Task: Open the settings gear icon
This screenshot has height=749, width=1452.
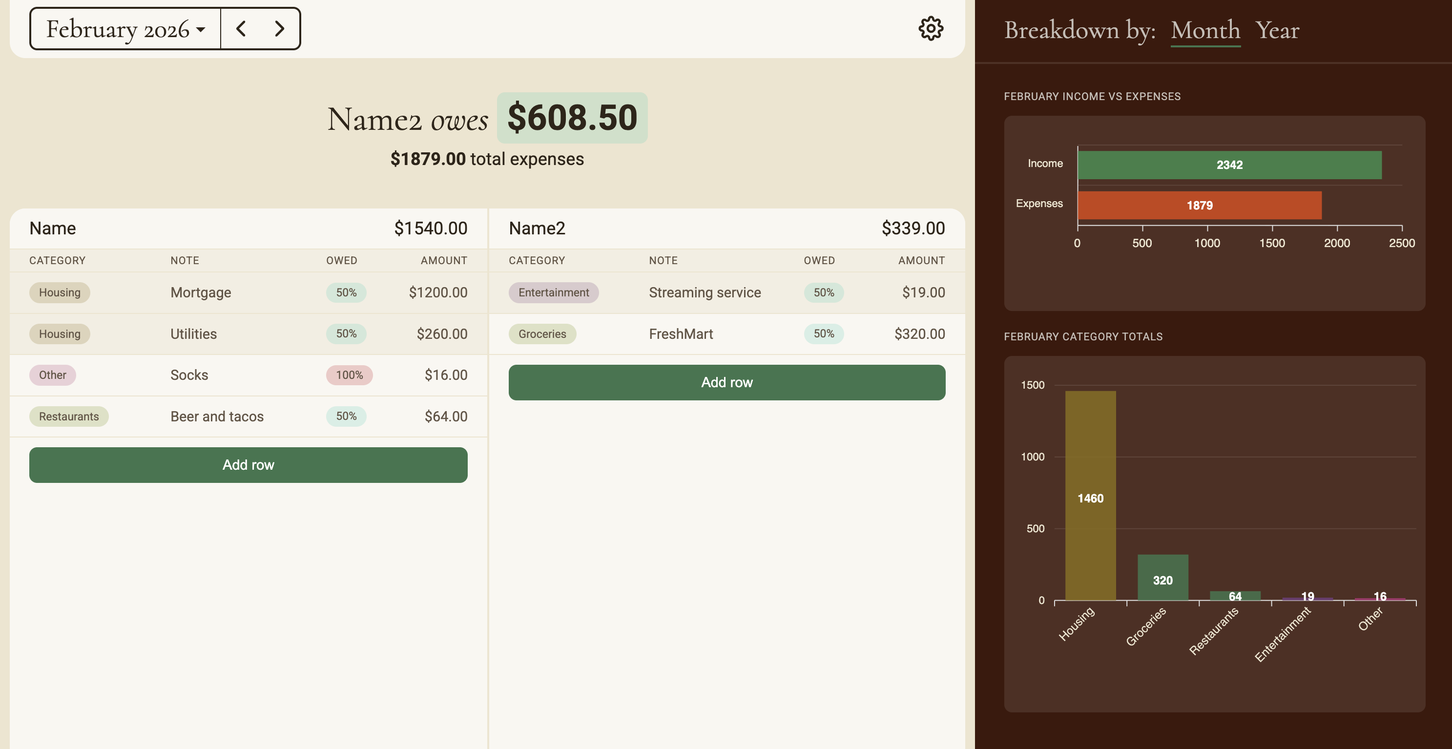Action: [x=931, y=28]
